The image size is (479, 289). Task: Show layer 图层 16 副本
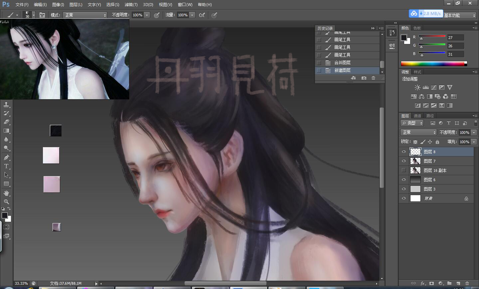[x=404, y=170]
